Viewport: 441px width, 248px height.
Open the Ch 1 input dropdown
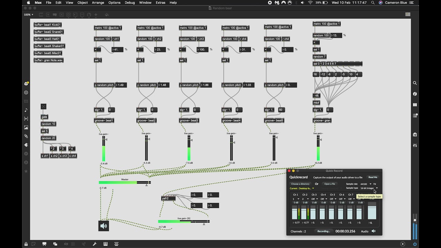(x=296, y=199)
